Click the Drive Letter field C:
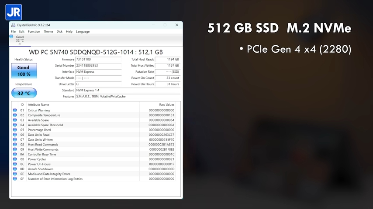Viewport: 373px width, 209px height. 98,84
